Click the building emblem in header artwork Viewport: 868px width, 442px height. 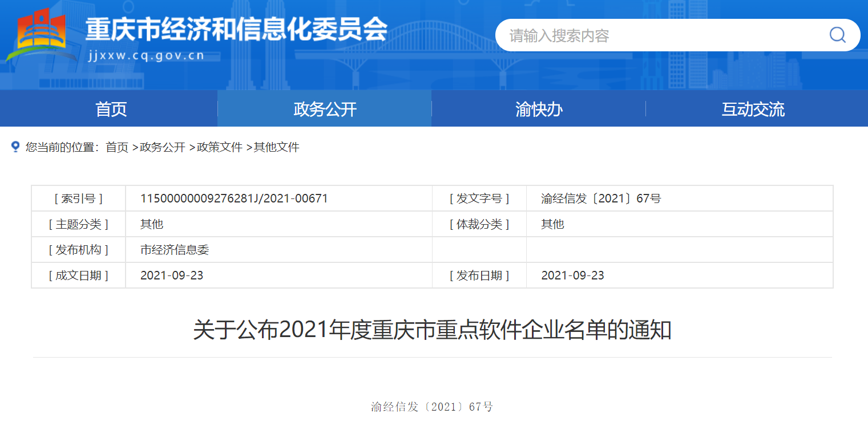pyautogui.click(x=43, y=31)
